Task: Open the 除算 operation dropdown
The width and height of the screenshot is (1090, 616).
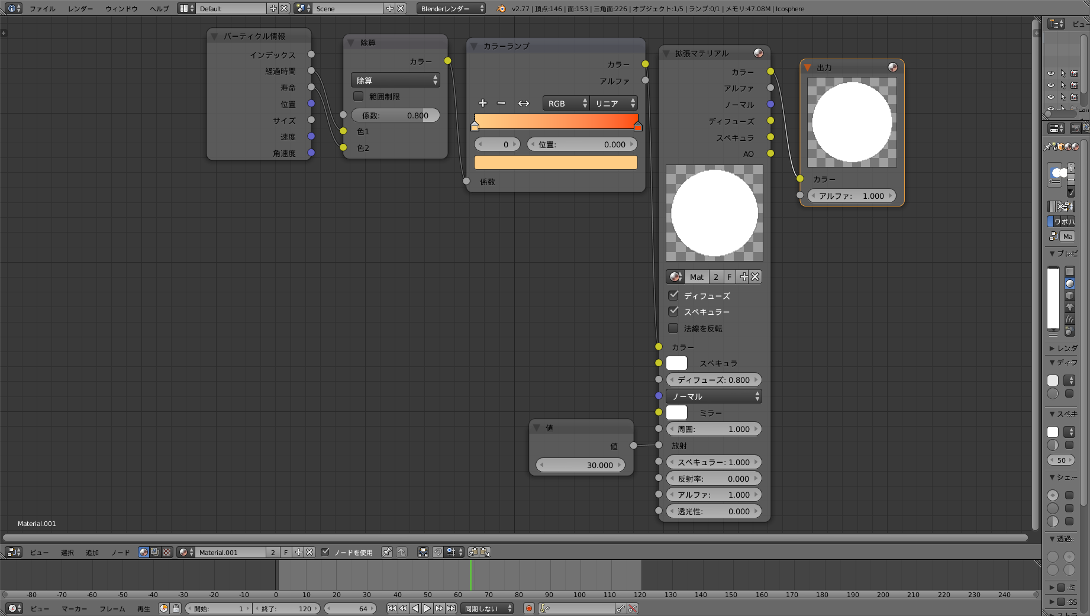Action: (395, 80)
